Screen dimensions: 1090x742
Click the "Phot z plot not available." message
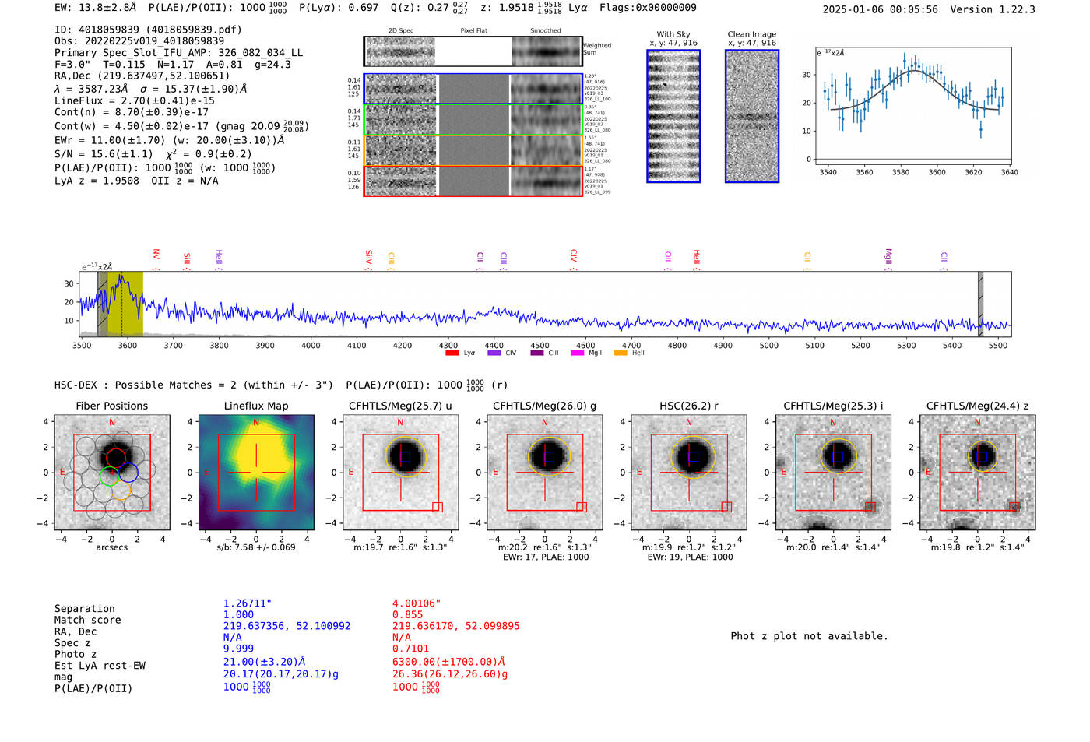[x=809, y=636]
